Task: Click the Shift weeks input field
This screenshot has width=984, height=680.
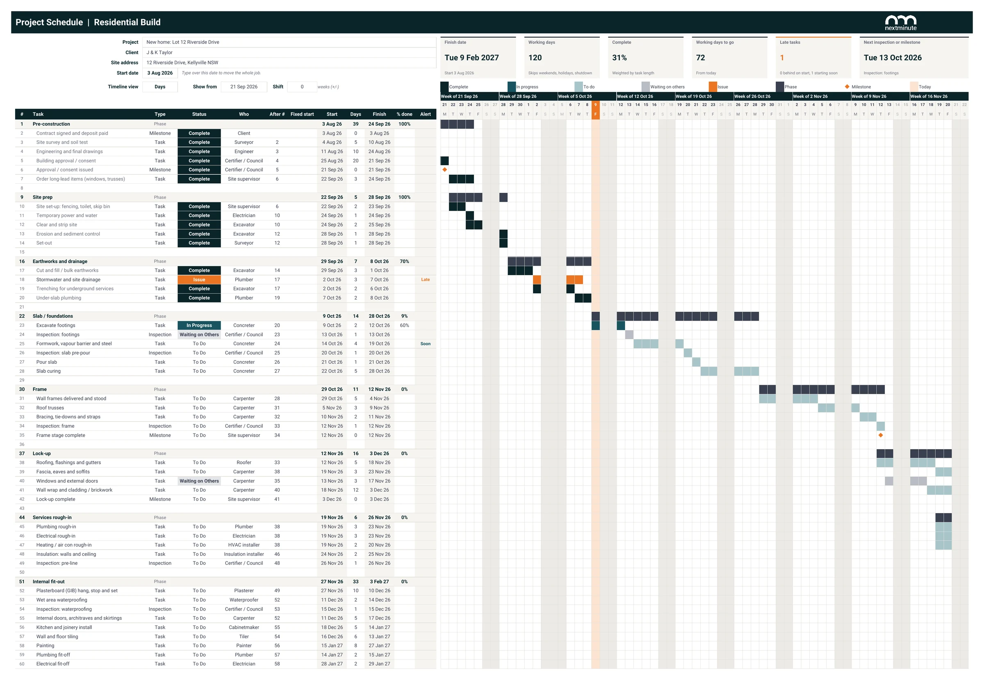Action: pos(302,87)
